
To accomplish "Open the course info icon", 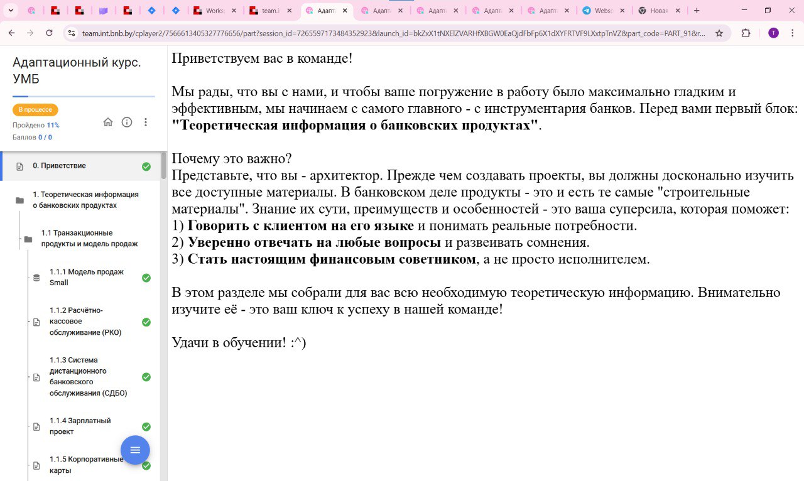I will pos(127,122).
